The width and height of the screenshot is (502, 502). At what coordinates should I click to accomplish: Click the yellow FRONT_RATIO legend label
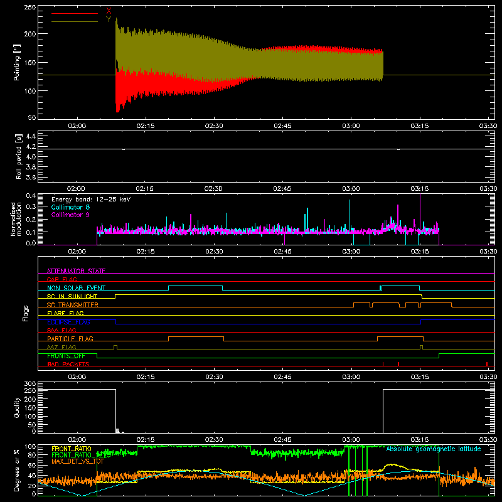[x=72, y=449]
